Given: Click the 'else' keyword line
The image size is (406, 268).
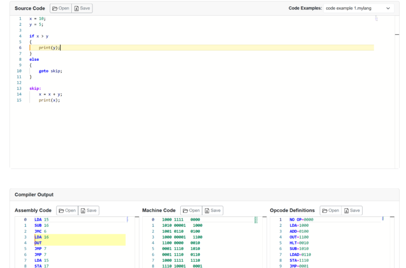Looking at the screenshot, I should tap(34, 60).
